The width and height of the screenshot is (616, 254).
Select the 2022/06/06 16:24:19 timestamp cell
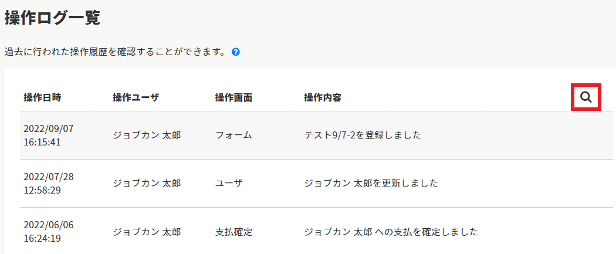(x=49, y=231)
